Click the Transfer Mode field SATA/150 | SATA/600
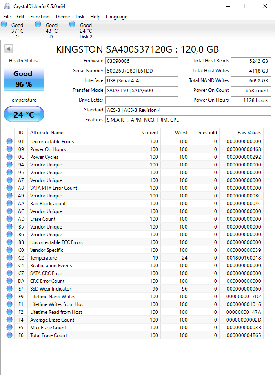The image size is (275, 375). (141, 91)
